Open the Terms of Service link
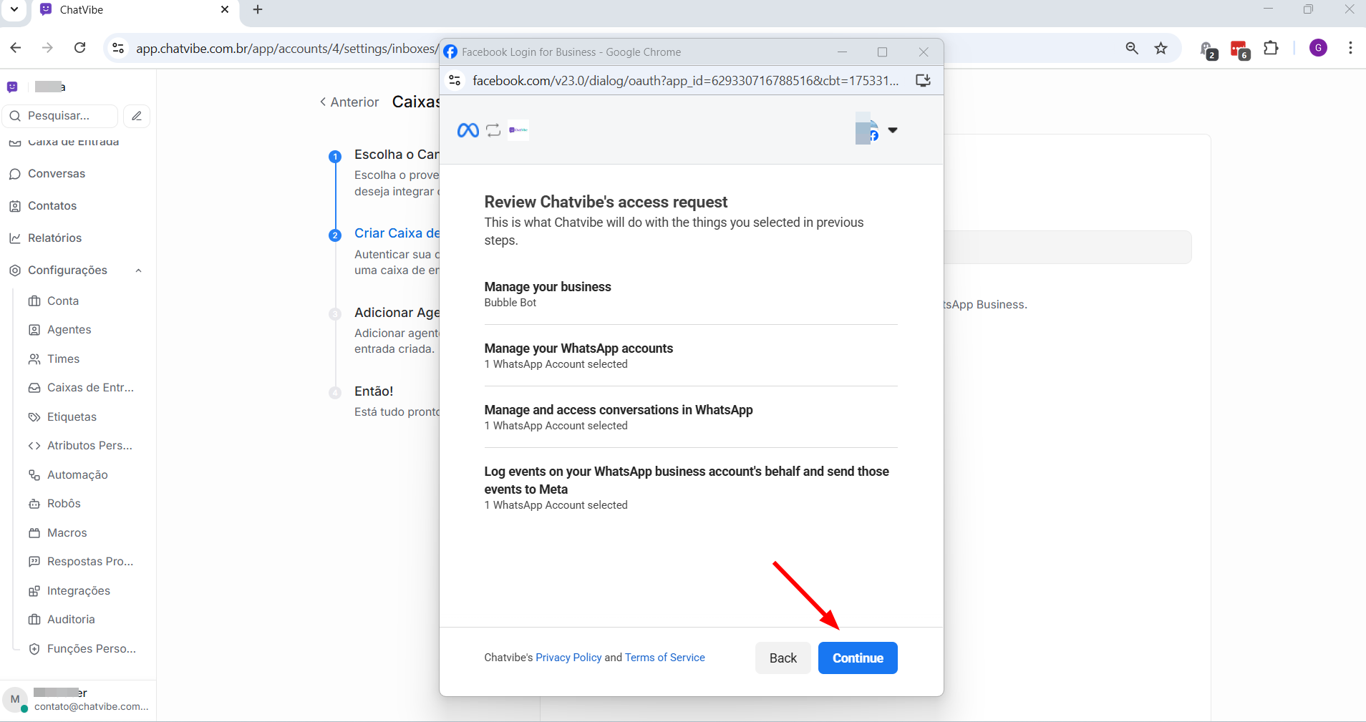The width and height of the screenshot is (1366, 722). [x=664, y=658]
